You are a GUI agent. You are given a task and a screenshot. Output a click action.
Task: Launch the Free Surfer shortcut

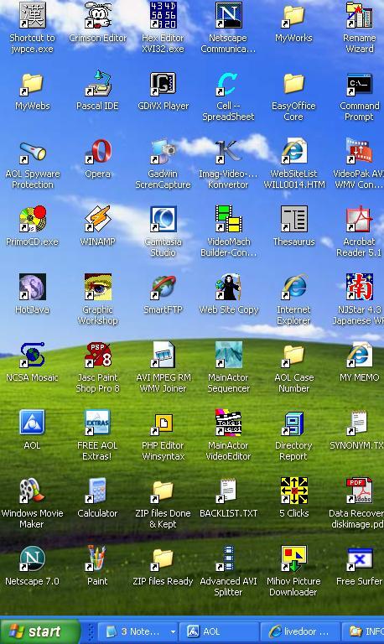[x=360, y=558]
